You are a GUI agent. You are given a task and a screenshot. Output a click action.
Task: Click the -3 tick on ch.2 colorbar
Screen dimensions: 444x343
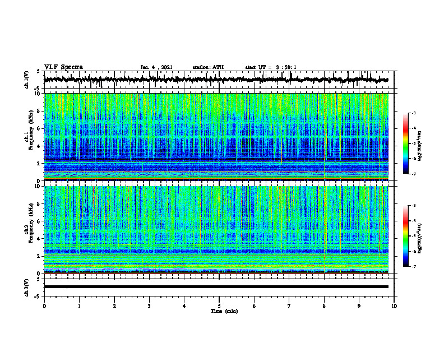pyautogui.click(x=413, y=206)
